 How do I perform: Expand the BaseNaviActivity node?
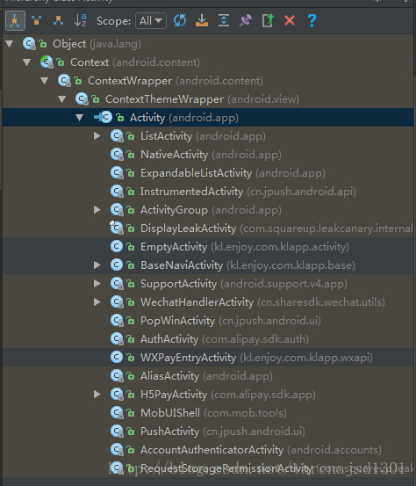[97, 265]
